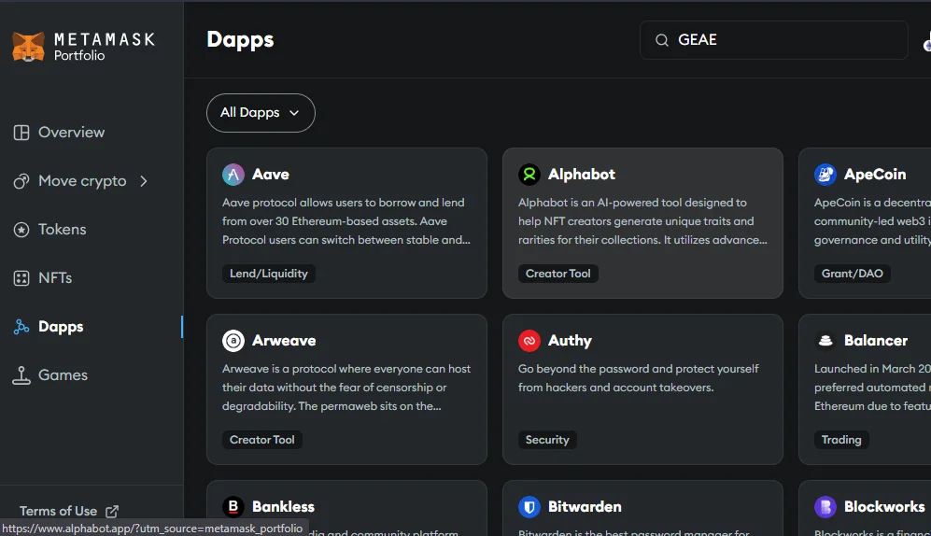Screen dimensions: 931x536
Task: Click the Authy description text
Action: coord(639,378)
